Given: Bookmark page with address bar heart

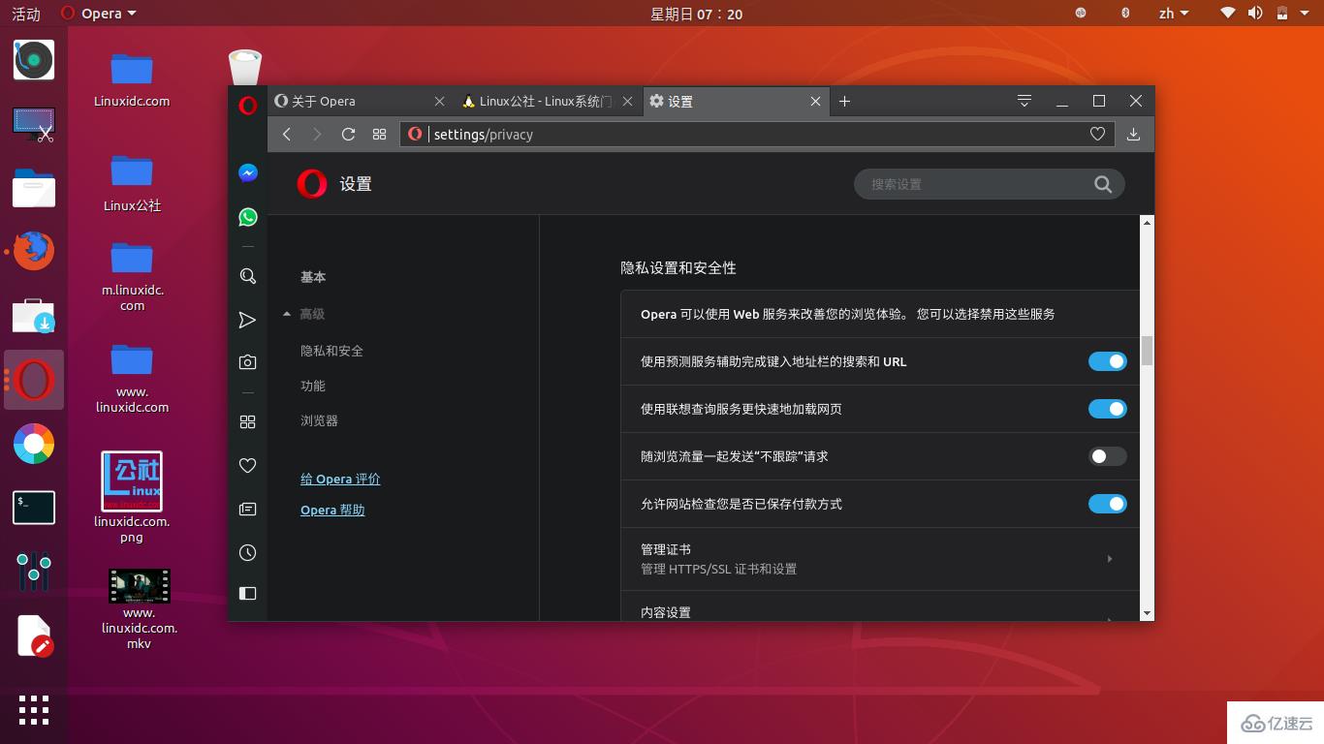Looking at the screenshot, I should pos(1097,135).
